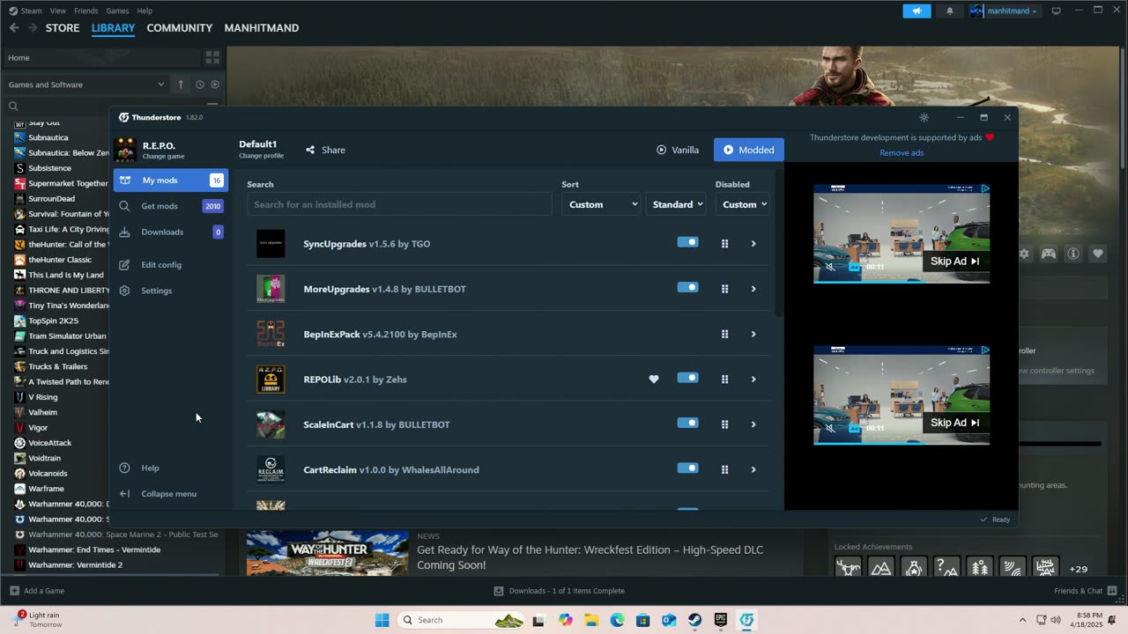Click Steam's forward navigation arrow
Viewport: 1128px width, 634px height.
pos(33,28)
